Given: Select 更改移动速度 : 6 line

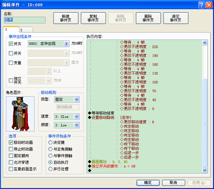Looking at the screenshot, I should [x=137, y=122].
